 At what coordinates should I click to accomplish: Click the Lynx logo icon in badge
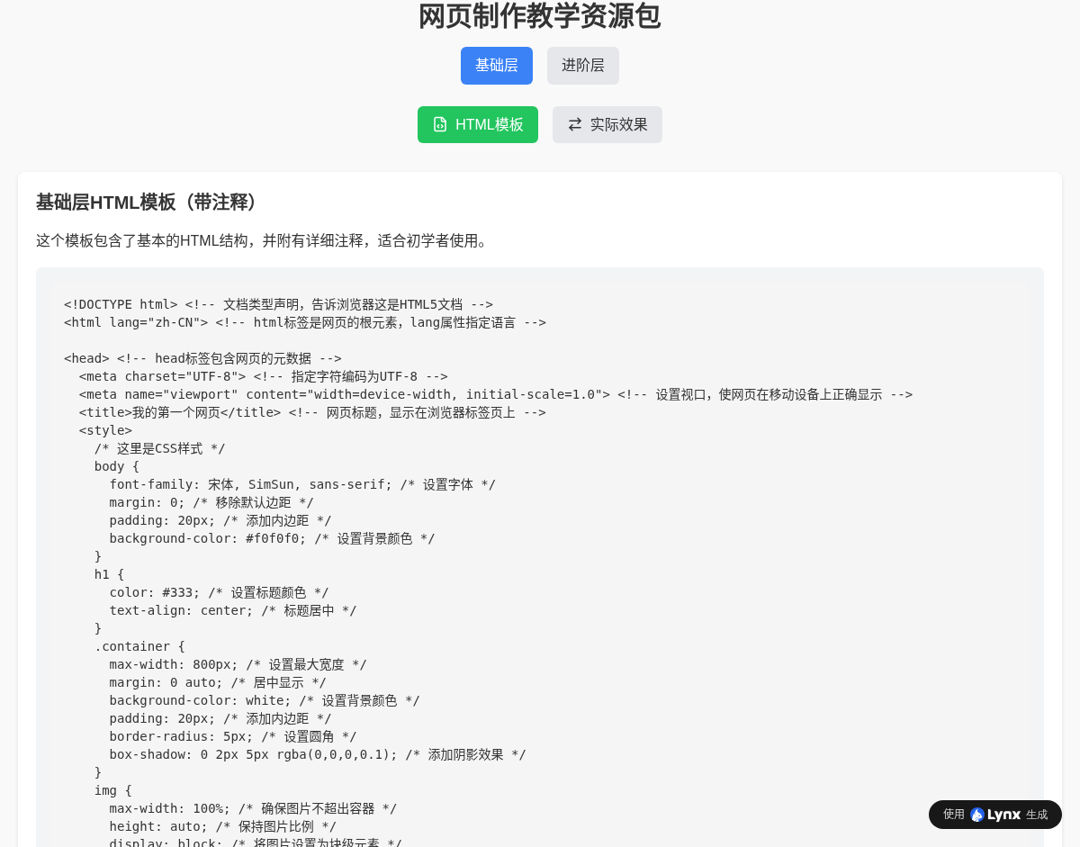[x=977, y=815]
